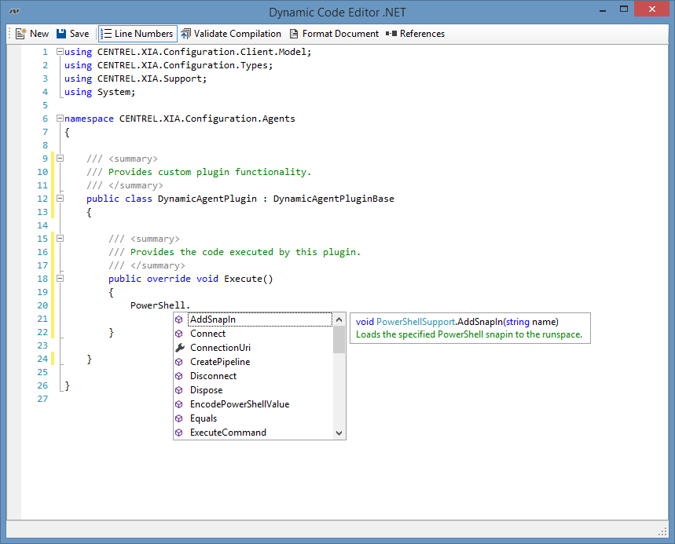Click the completion list scroll up arrow
675x544 pixels.
339,319
